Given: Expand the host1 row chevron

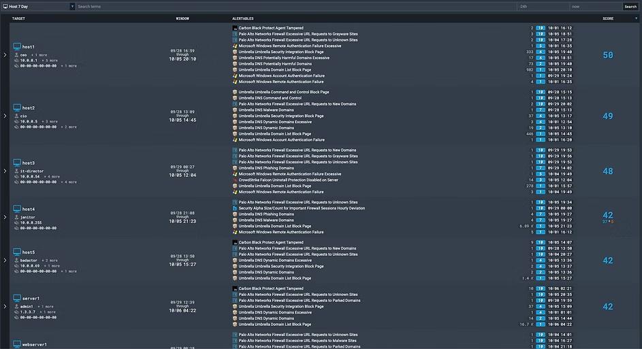Looking at the screenshot, I should pyautogui.click(x=5, y=54).
